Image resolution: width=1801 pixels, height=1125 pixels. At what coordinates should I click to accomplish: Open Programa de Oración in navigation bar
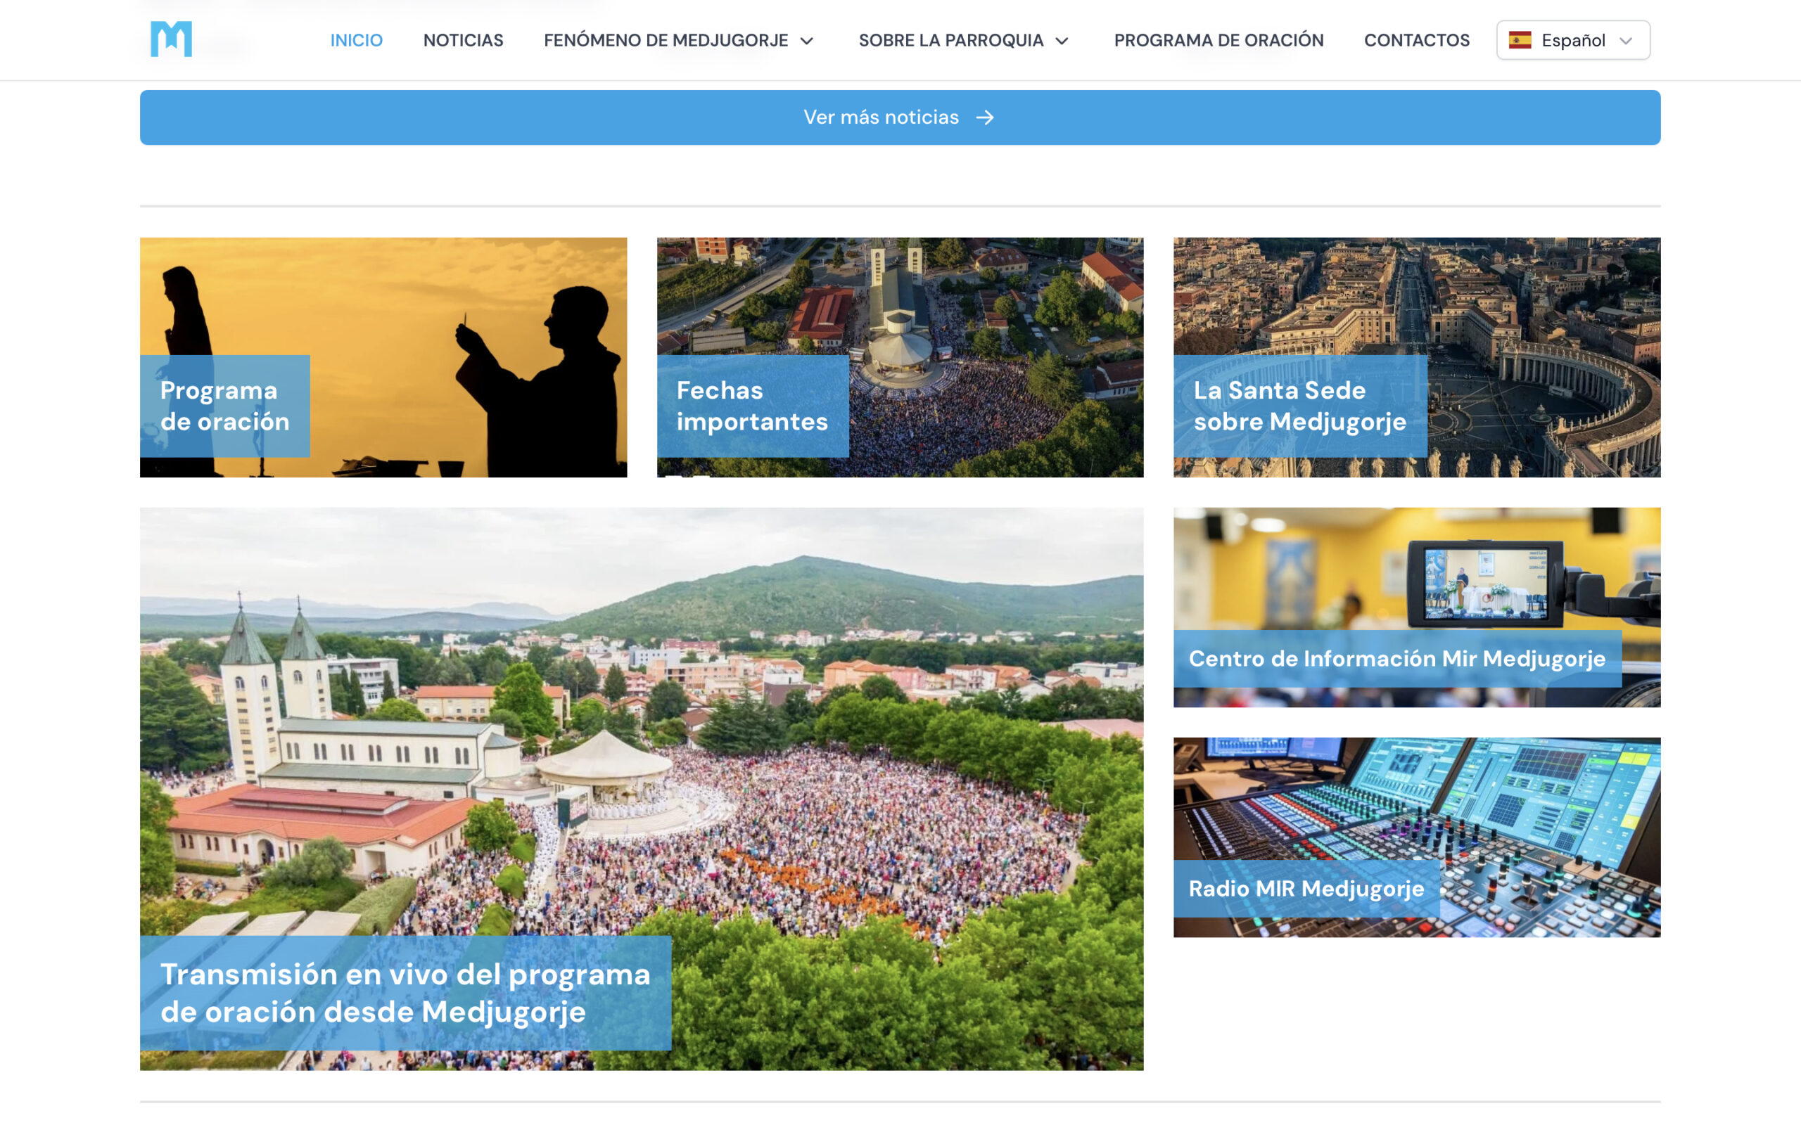click(x=1218, y=40)
